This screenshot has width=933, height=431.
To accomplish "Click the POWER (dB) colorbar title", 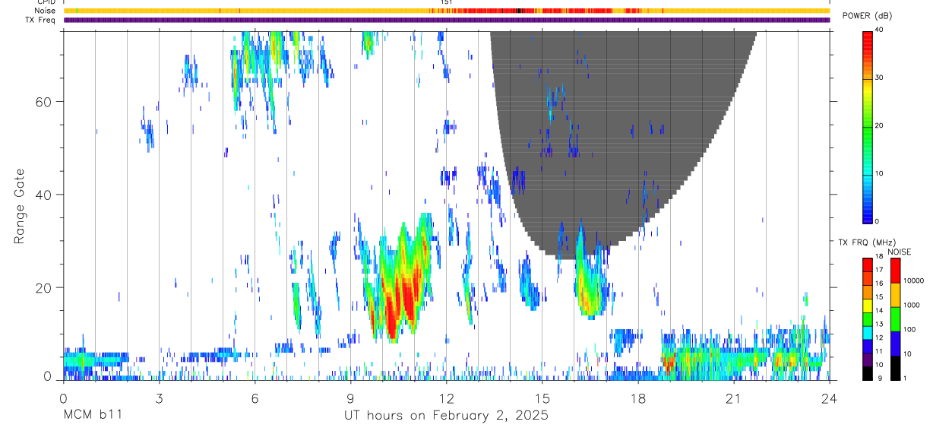I will [868, 16].
